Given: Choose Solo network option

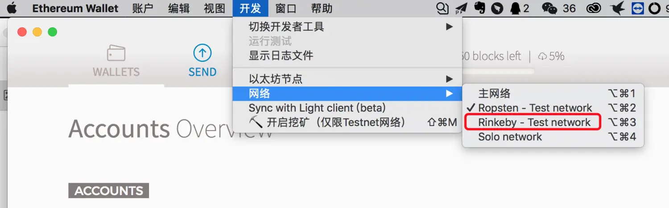Looking at the screenshot, I should click(x=510, y=137).
